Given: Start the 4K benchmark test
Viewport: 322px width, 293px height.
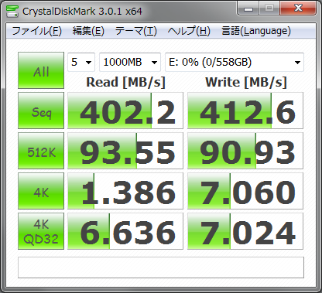Looking at the screenshot, I should coord(41,191).
